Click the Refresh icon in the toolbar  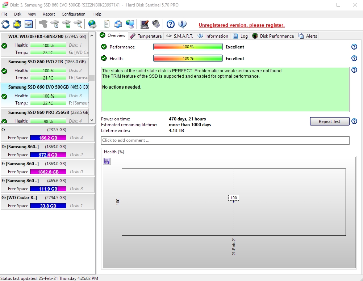point(5,24)
